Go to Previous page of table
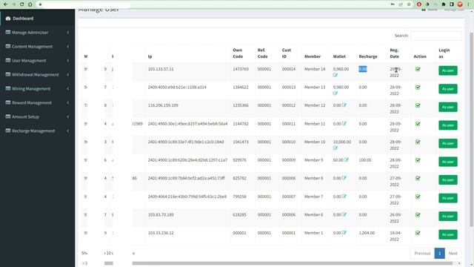 [x=422, y=253]
